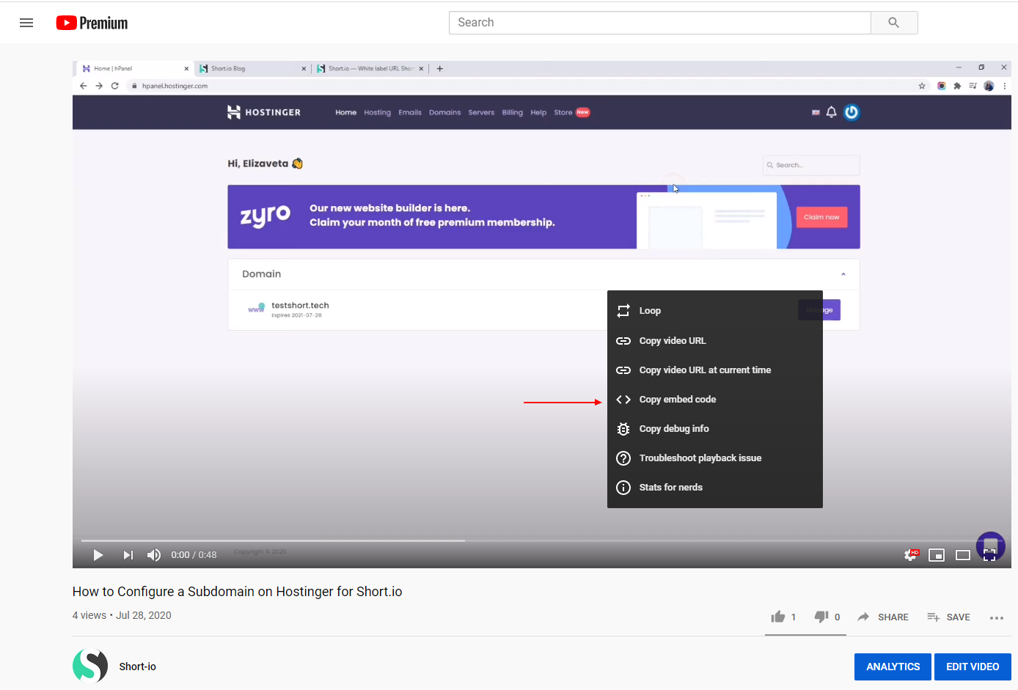The width and height of the screenshot is (1018, 690).
Task: Play the video
Action: point(98,555)
